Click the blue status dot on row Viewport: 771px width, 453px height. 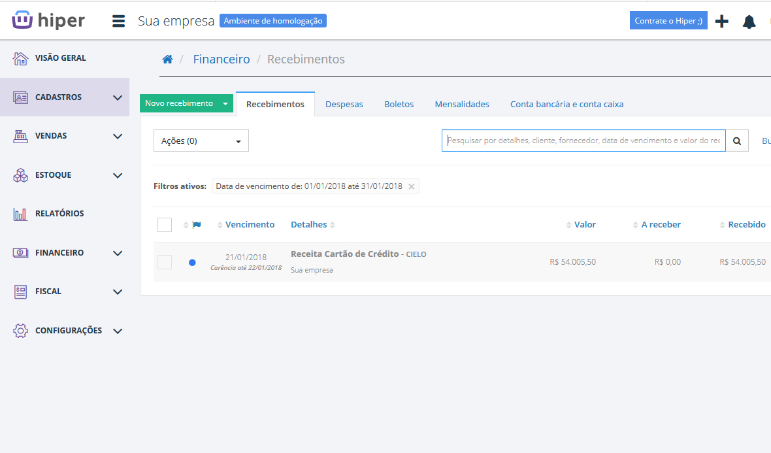pyautogui.click(x=192, y=262)
